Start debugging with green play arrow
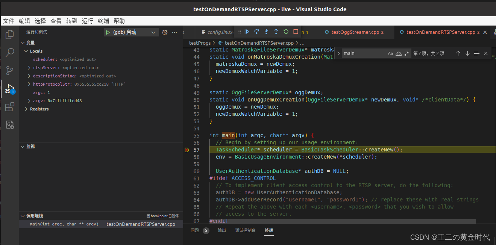This screenshot has width=496, height=245. point(108,32)
